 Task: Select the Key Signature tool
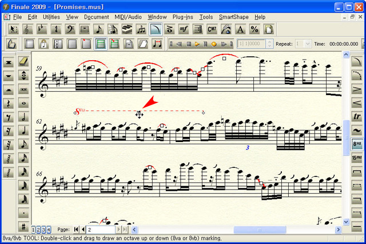click(x=42, y=29)
